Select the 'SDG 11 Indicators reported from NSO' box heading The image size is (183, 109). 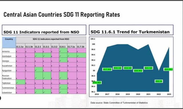click(x=41, y=32)
